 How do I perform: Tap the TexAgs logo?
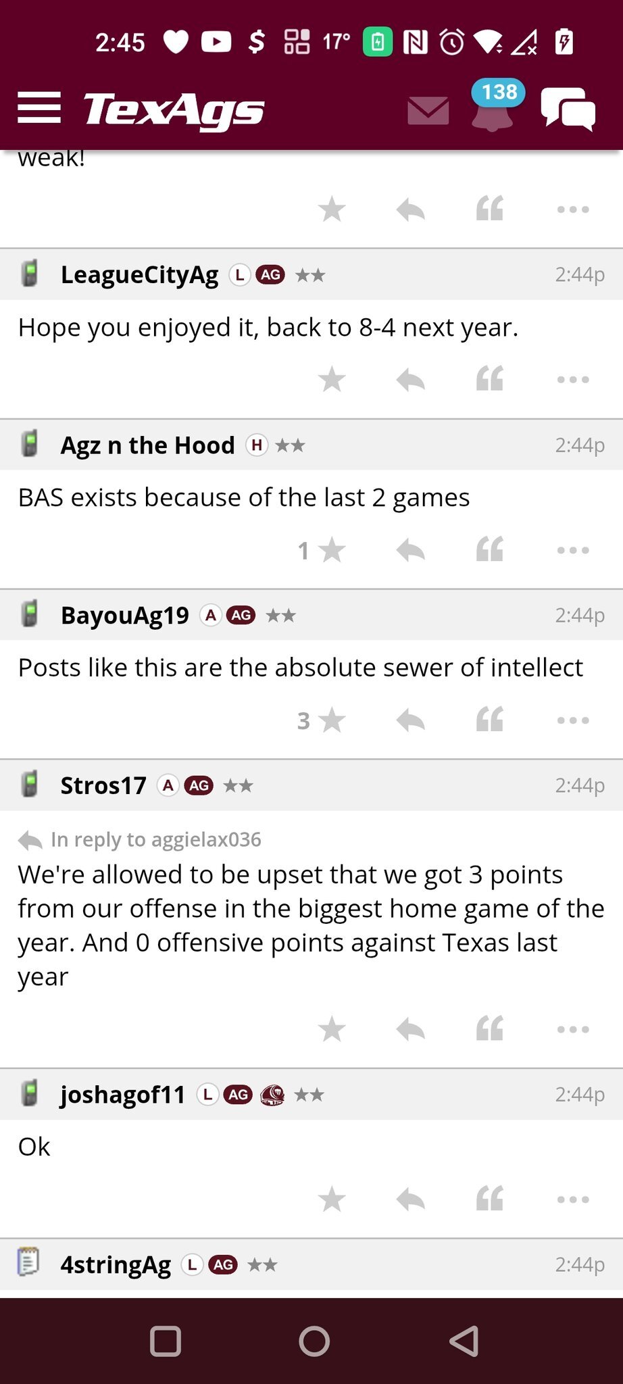(x=174, y=109)
